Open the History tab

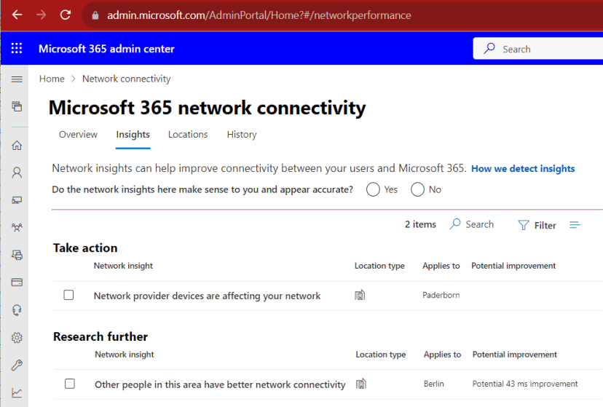[x=242, y=135]
